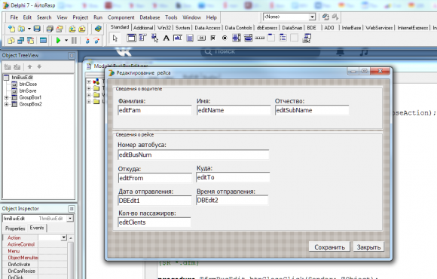Click the Сохранить button
This screenshot has height=279, width=437.
[329, 247]
